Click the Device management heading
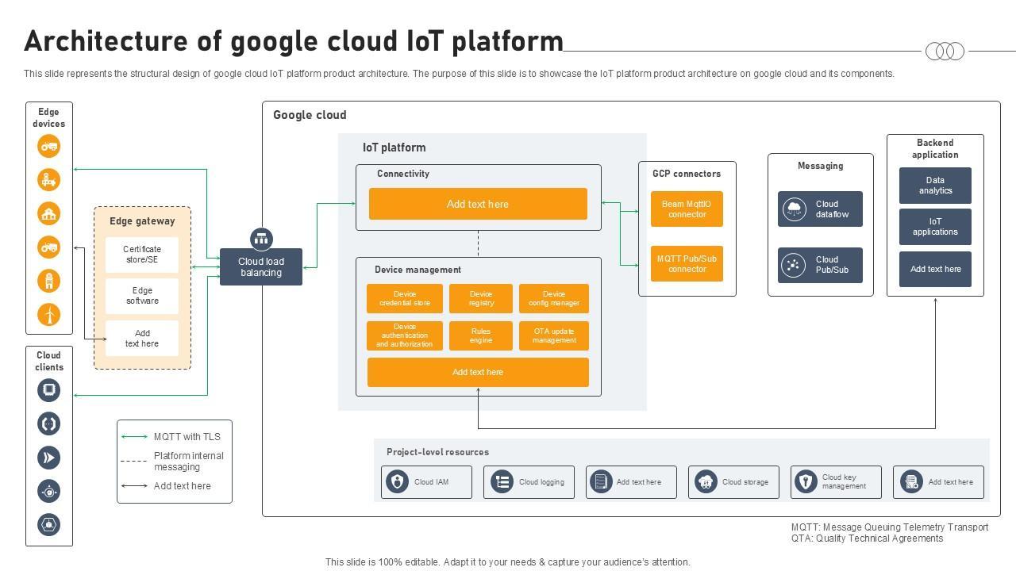Image resolution: width=1016 pixels, height=571 pixels. [x=418, y=270]
